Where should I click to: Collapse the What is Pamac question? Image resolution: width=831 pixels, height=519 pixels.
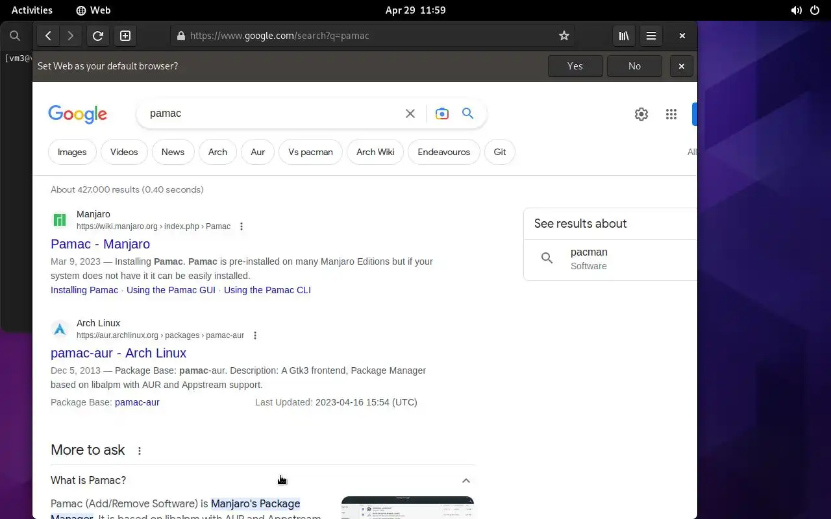465,481
